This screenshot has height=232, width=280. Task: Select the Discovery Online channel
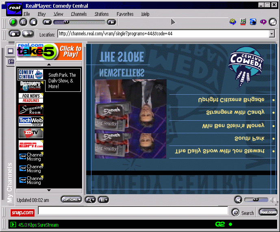31,86
